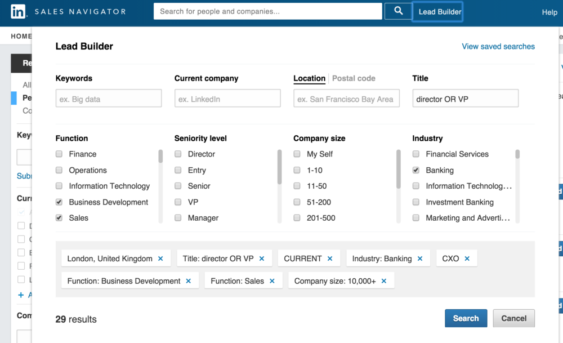Image resolution: width=563 pixels, height=343 pixels.
Task: Check the 1-10 company size checkbox
Action: coord(297,170)
